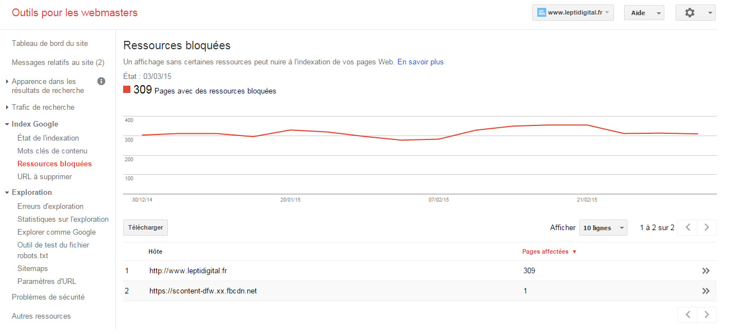
Task: Follow the En savoir plus link
Action: [420, 62]
